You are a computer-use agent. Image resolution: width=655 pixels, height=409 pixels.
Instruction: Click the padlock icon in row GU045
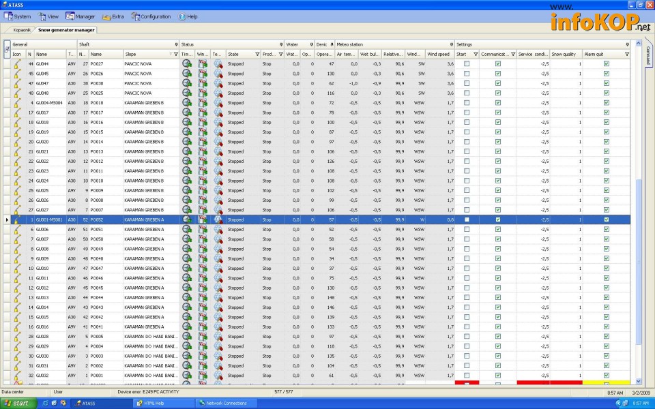coord(16,74)
